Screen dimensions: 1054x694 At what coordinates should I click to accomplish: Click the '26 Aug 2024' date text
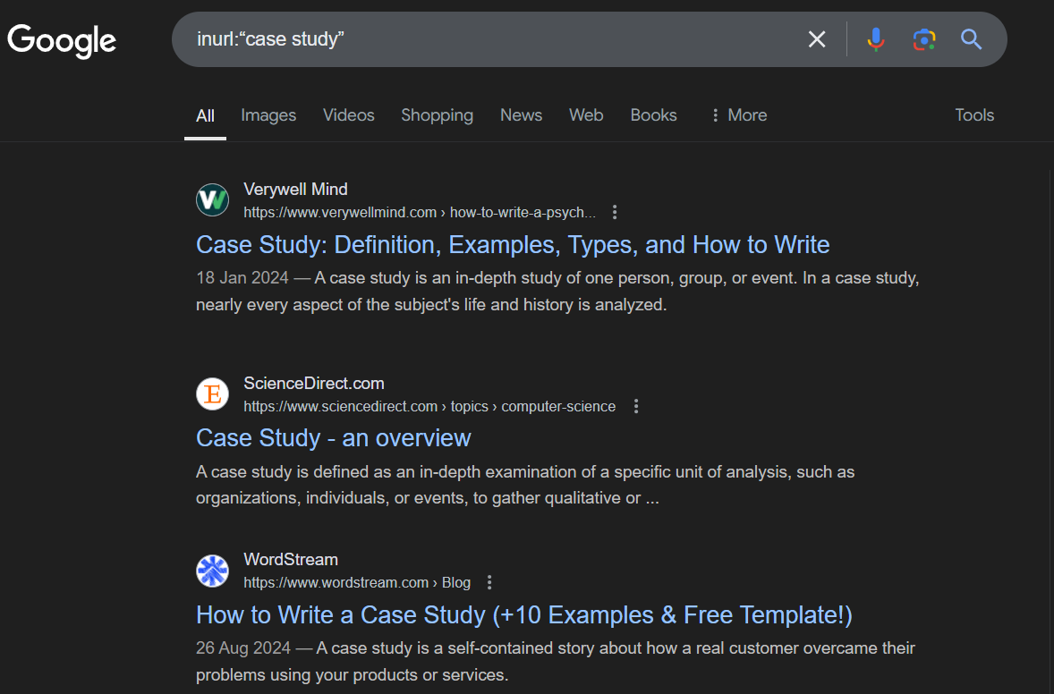(243, 647)
